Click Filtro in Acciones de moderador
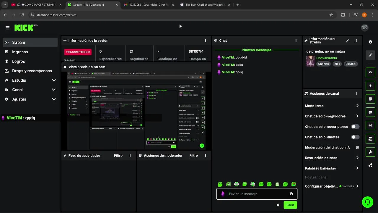The width and height of the screenshot is (378, 213). tap(194, 156)
